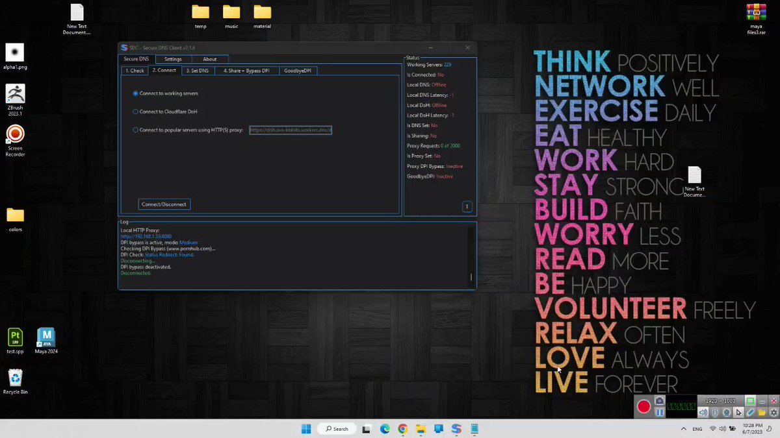Open the 3. Set DNS tab

pos(197,70)
